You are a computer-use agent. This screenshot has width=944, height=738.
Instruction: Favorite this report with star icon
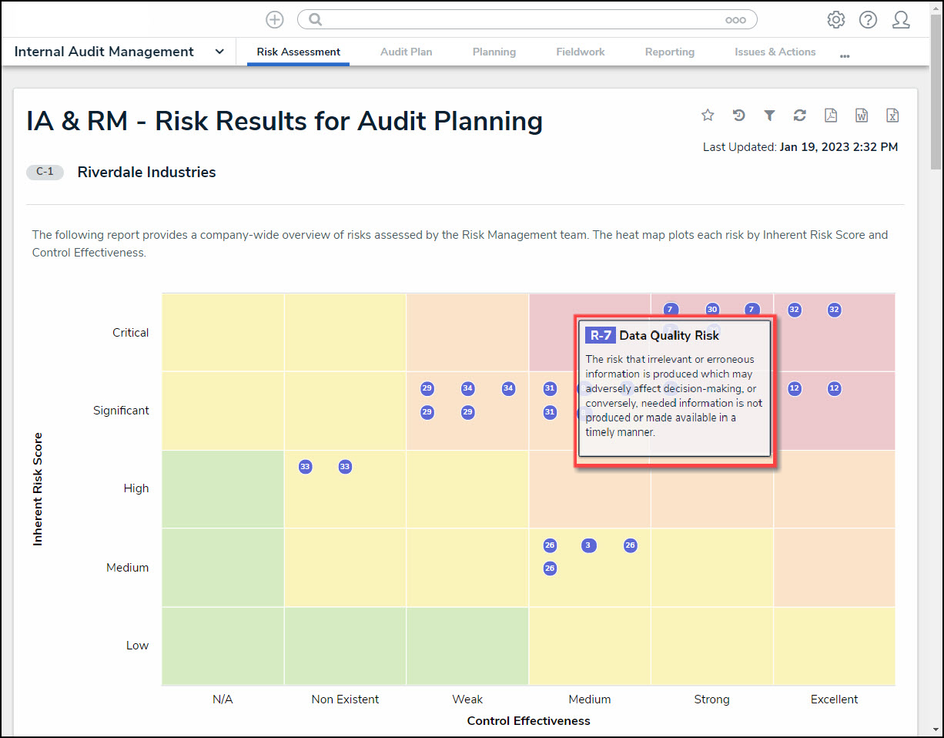pyautogui.click(x=708, y=116)
